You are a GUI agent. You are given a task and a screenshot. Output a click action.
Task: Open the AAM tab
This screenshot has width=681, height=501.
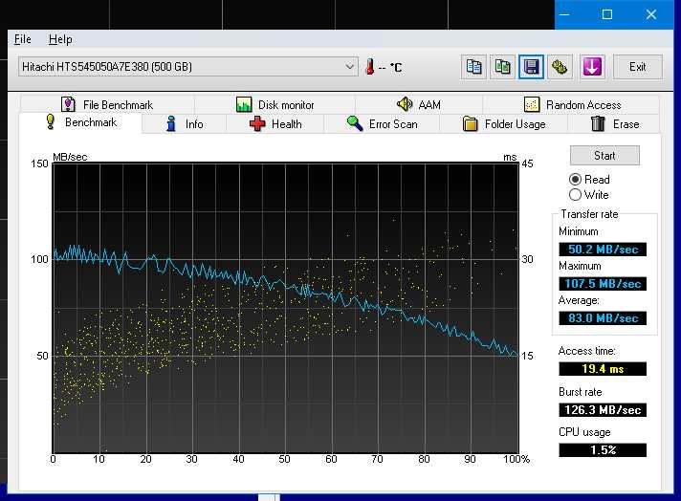coord(419,104)
